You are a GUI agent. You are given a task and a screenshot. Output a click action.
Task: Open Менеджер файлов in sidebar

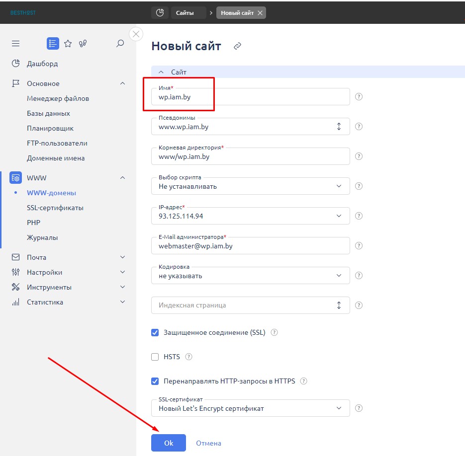click(x=58, y=98)
